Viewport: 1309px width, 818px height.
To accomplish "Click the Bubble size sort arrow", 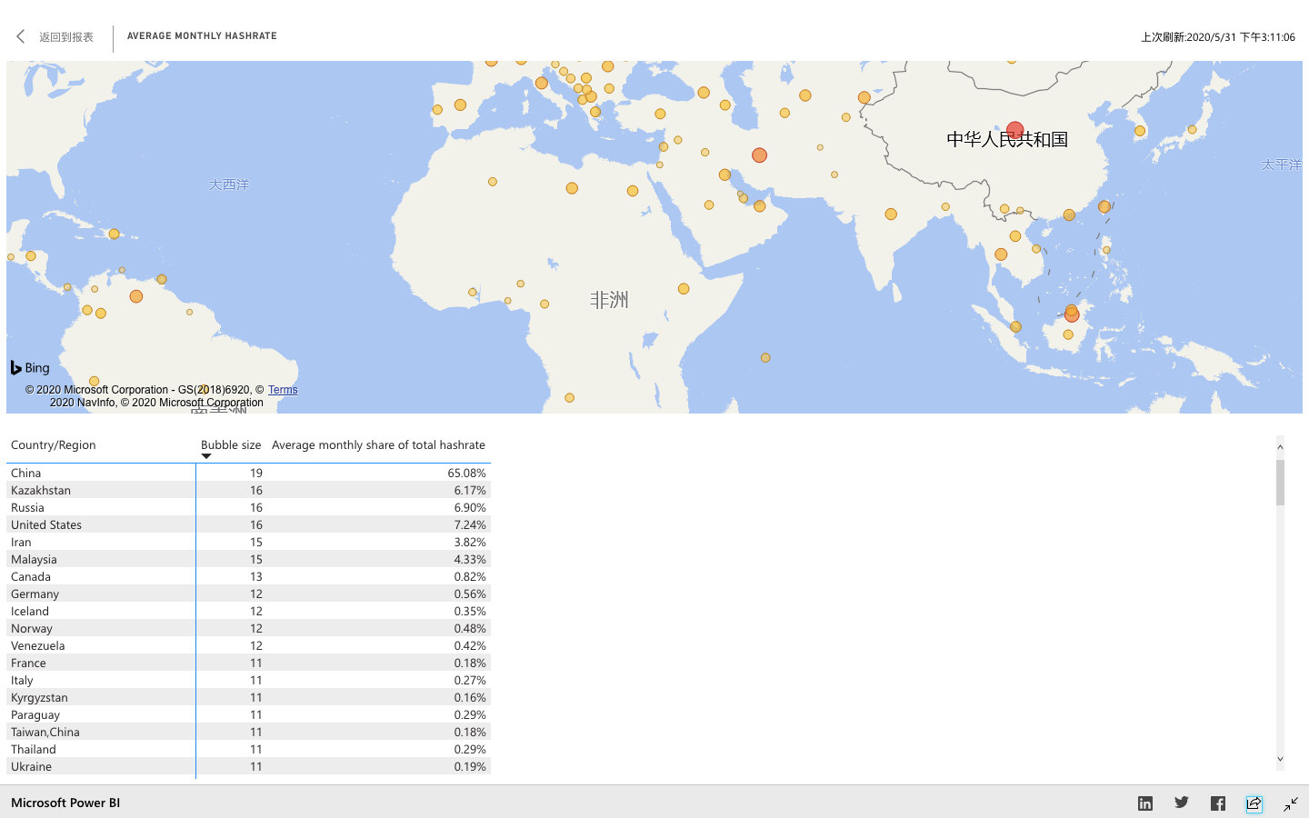I will point(206,456).
